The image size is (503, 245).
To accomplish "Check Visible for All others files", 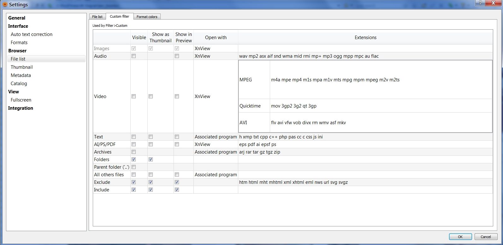I will [x=134, y=175].
